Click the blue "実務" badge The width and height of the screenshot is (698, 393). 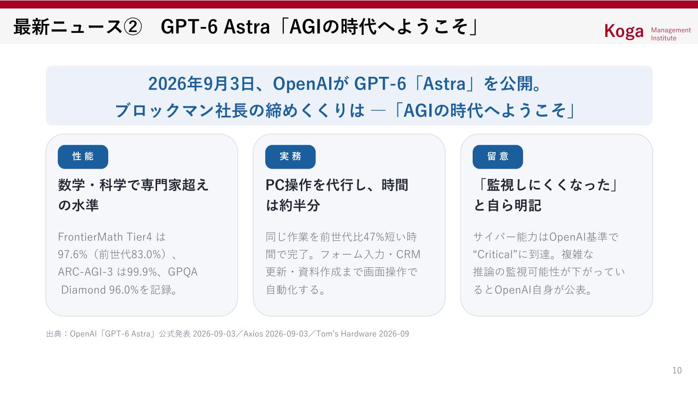pos(290,157)
